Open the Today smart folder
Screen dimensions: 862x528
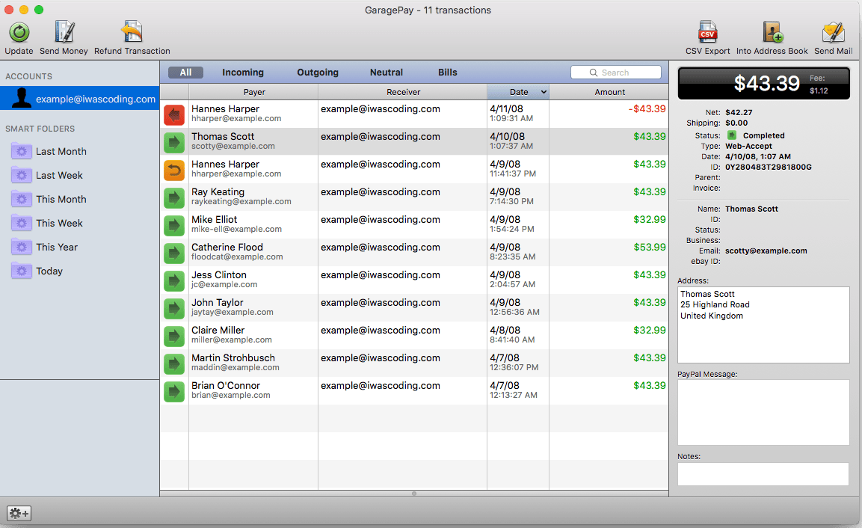[49, 271]
